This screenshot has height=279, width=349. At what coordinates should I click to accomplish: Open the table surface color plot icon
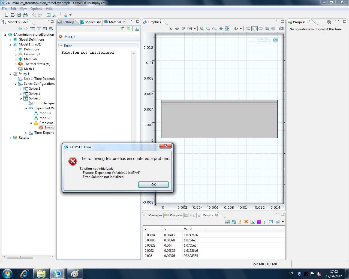(259, 222)
